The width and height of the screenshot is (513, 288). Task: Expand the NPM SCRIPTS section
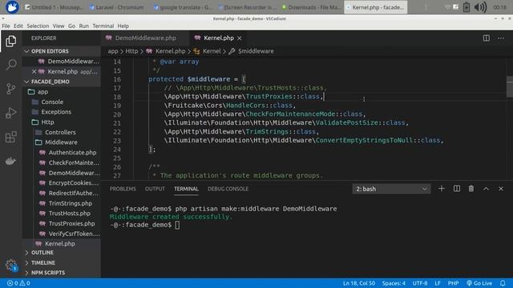[62, 273]
